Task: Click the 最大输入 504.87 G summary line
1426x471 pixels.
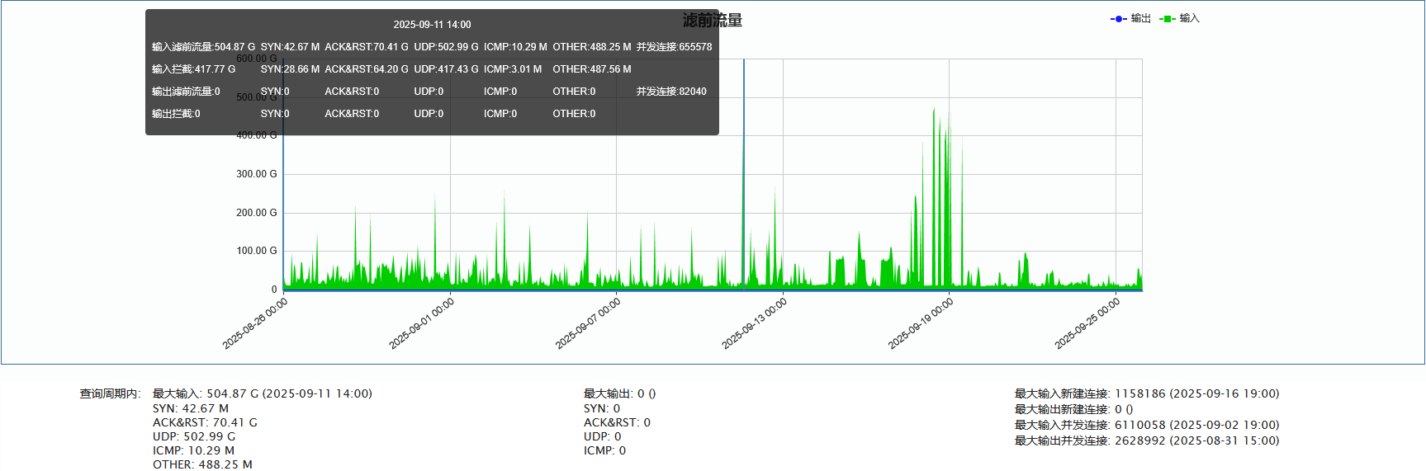Action: [262, 394]
